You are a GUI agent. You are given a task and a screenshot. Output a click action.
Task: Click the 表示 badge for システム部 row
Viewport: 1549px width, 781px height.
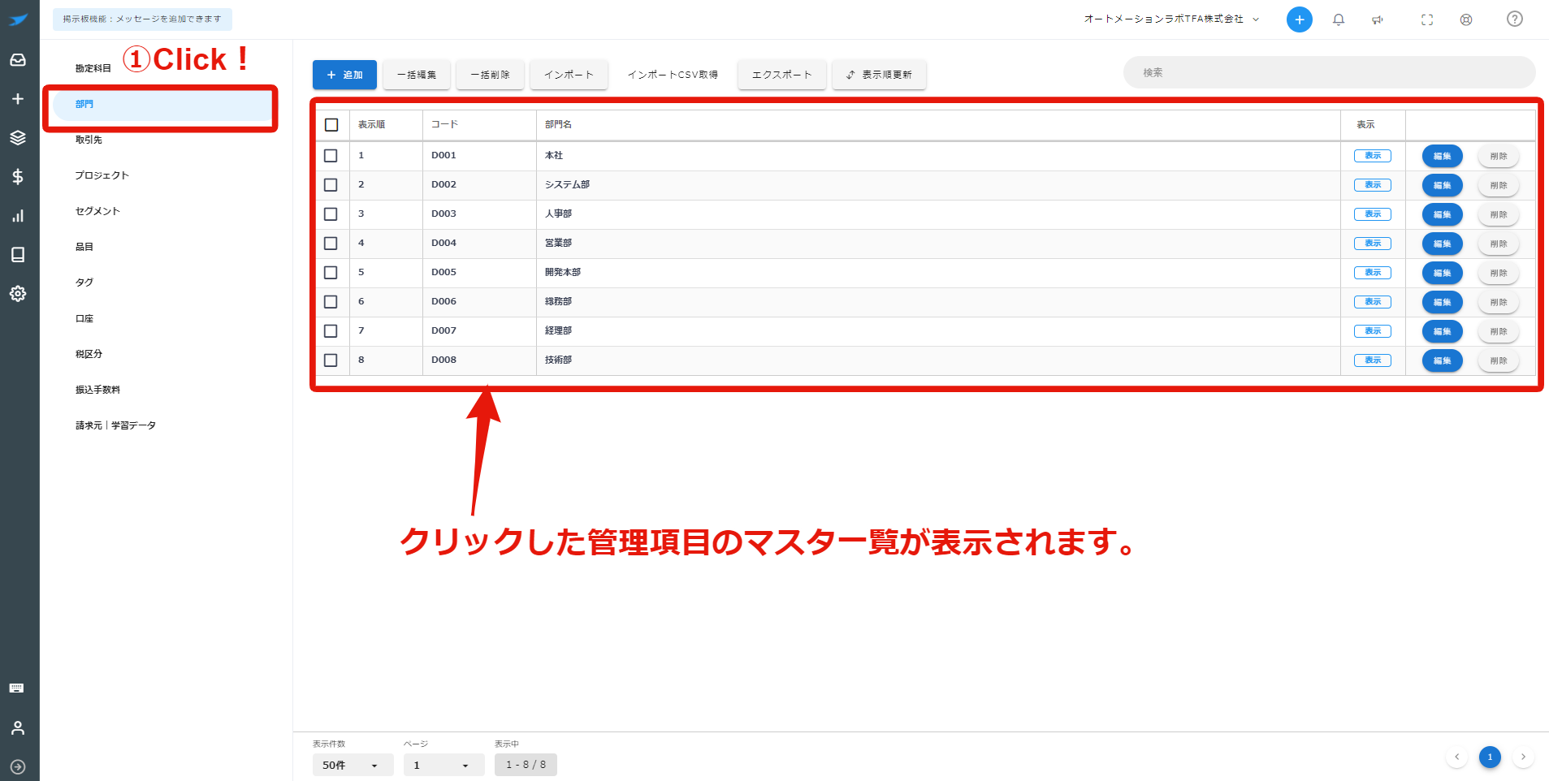1373,185
